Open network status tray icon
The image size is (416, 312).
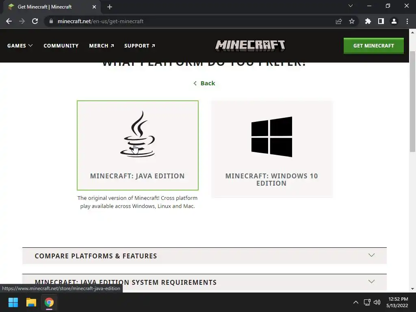pos(367,302)
